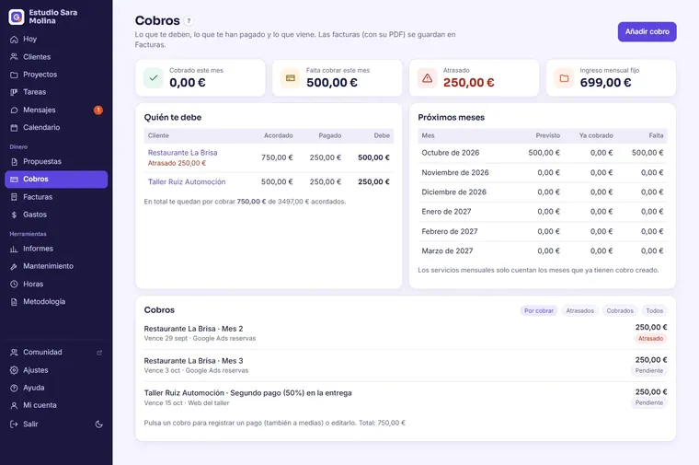Image resolution: width=699 pixels, height=465 pixels.
Task: Click the Octubre de 2026 row
Action: coord(542,153)
